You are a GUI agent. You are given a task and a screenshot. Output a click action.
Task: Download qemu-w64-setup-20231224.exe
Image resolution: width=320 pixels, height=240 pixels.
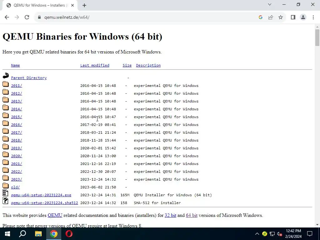(x=41, y=195)
